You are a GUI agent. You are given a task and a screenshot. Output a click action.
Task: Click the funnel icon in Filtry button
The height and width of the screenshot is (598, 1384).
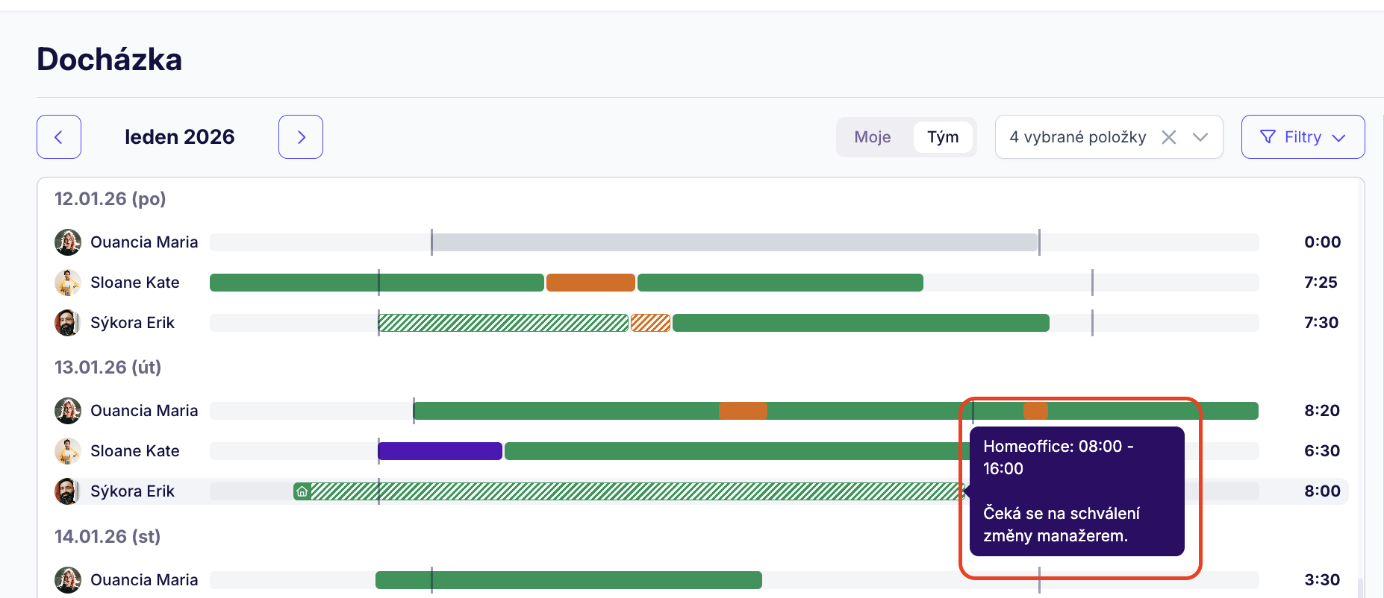click(x=1268, y=137)
